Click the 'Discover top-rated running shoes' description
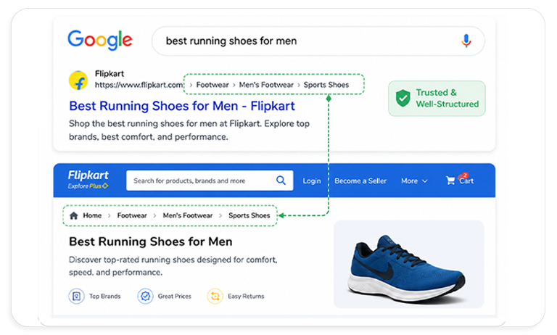Viewport: 557px width, 335px height. tap(173, 265)
